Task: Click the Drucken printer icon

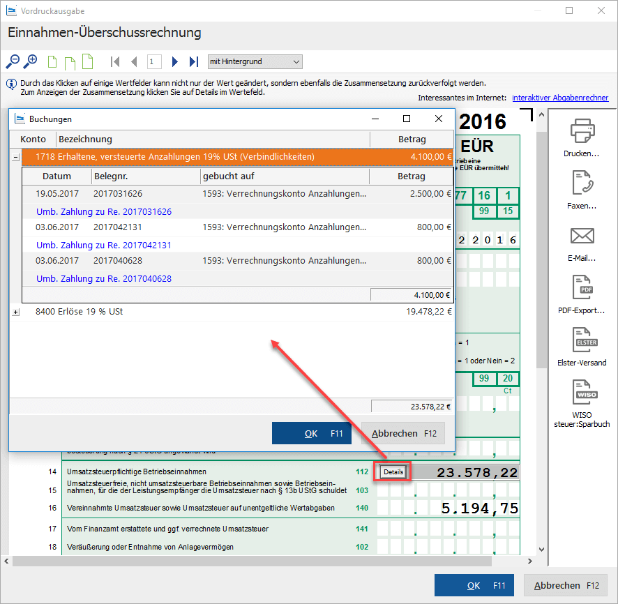Action: click(582, 131)
